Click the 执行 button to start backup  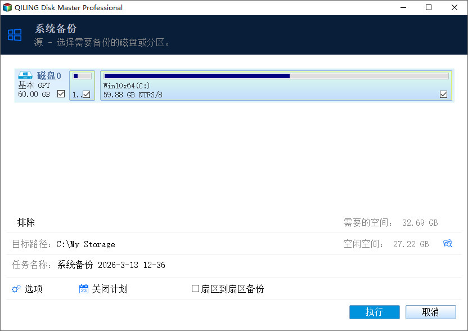pos(375,312)
